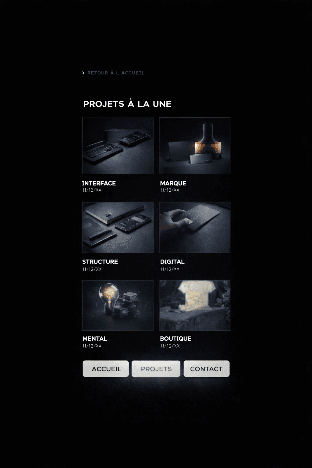The image size is (312, 468).
Task: Click the STRUCTURE project title
Action: coord(100,262)
